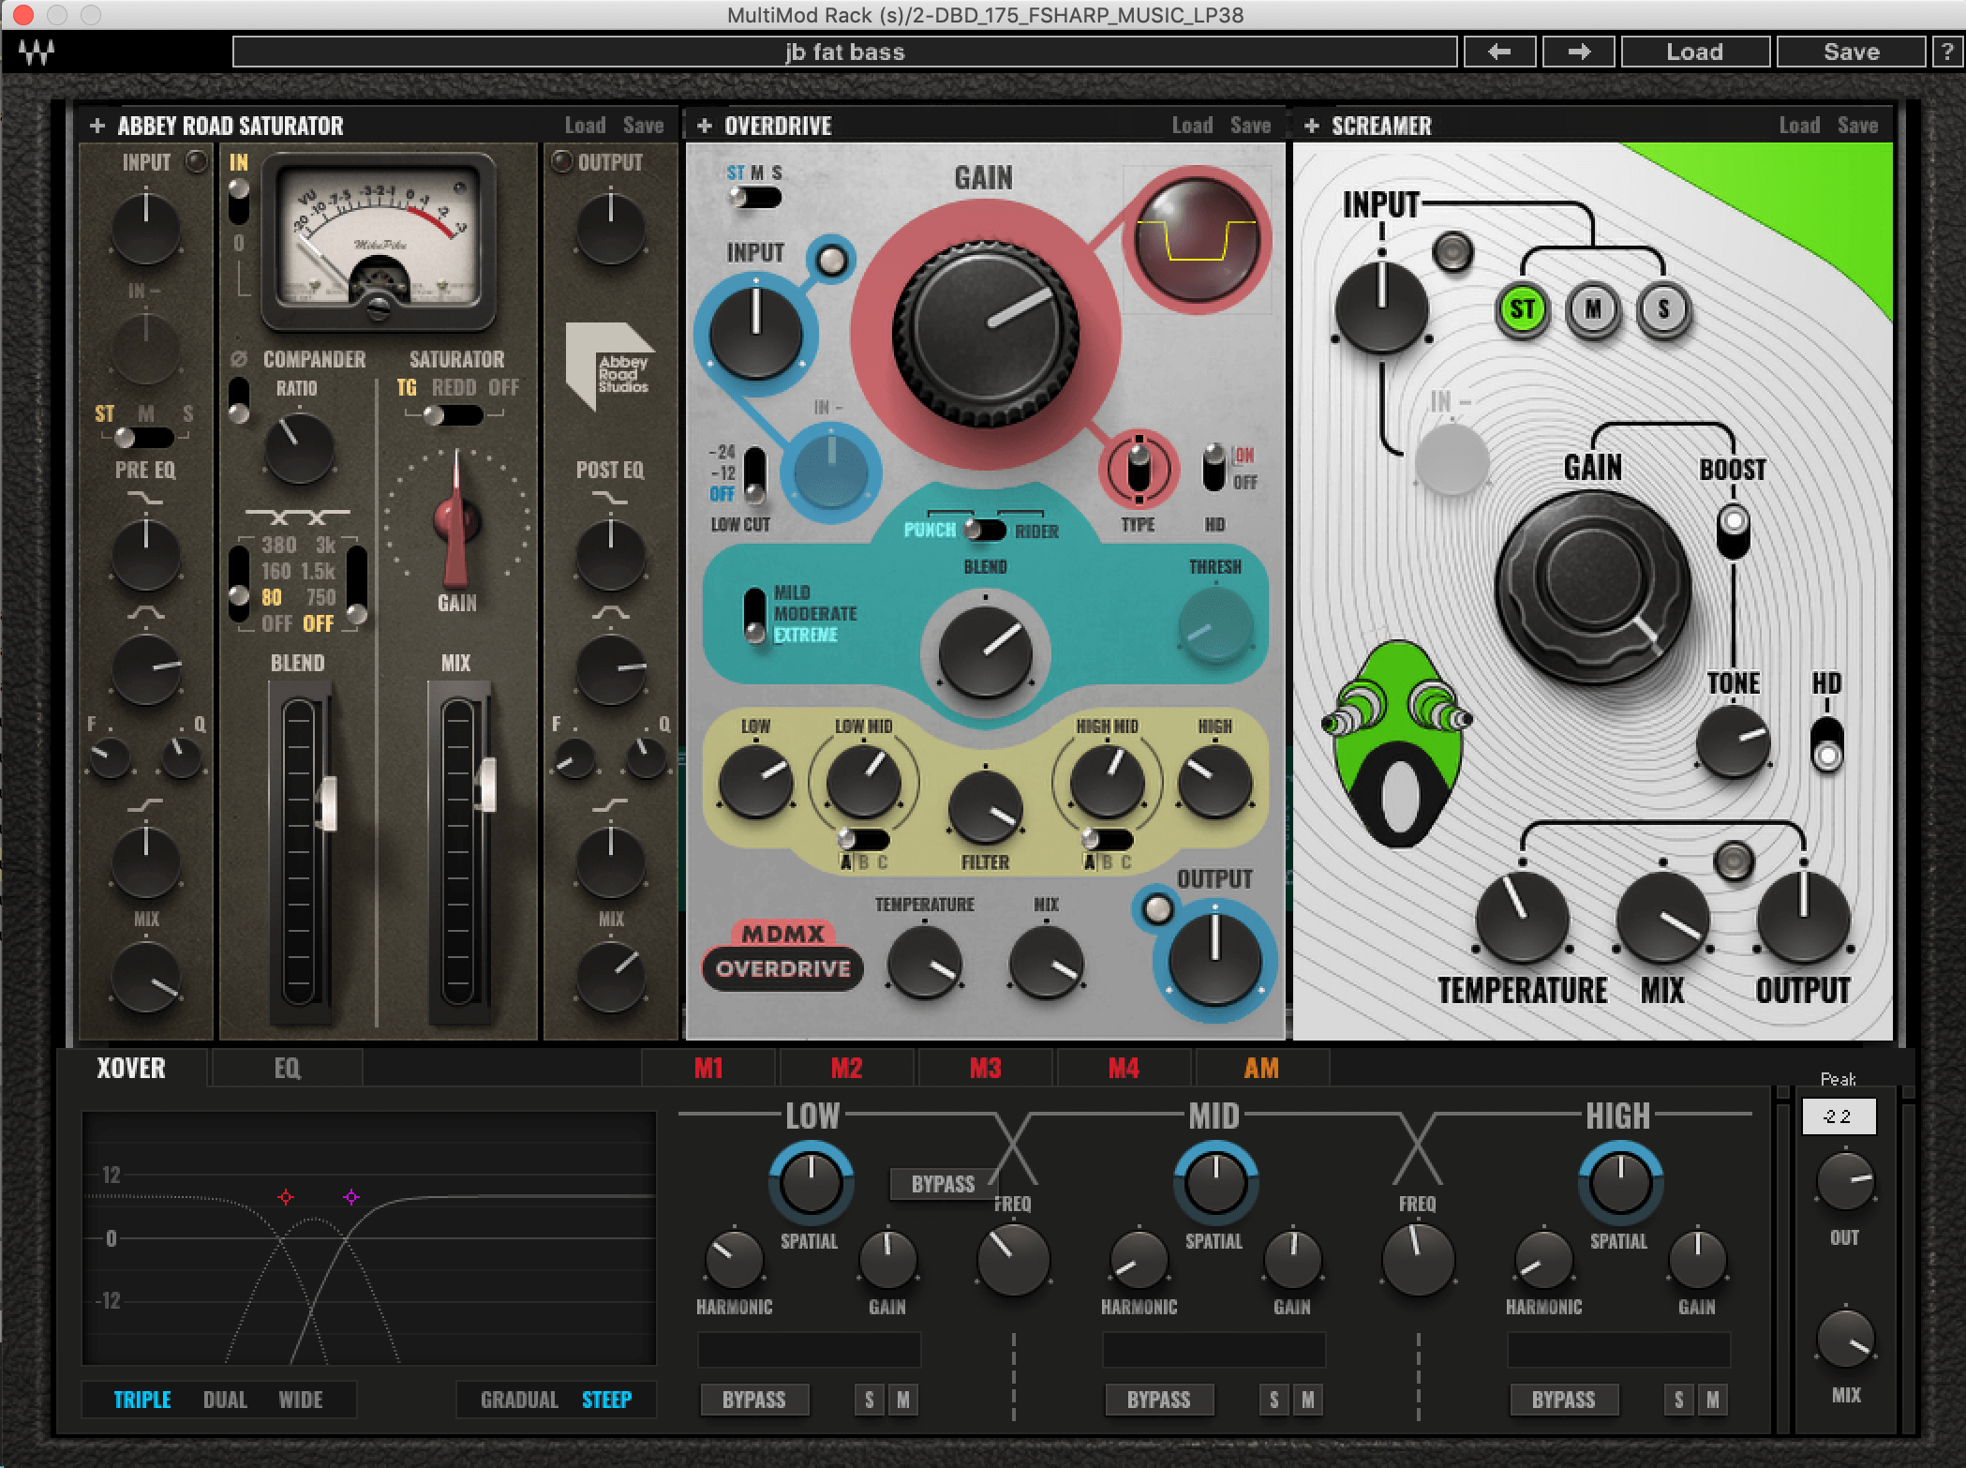The width and height of the screenshot is (1966, 1468).
Task: Load a preset for Abbey Road Saturator
Action: 585,126
